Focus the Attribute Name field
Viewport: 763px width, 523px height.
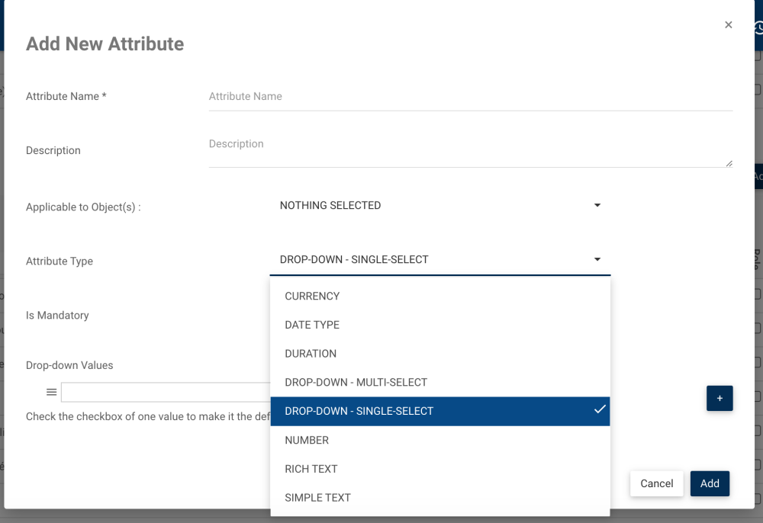(x=470, y=97)
